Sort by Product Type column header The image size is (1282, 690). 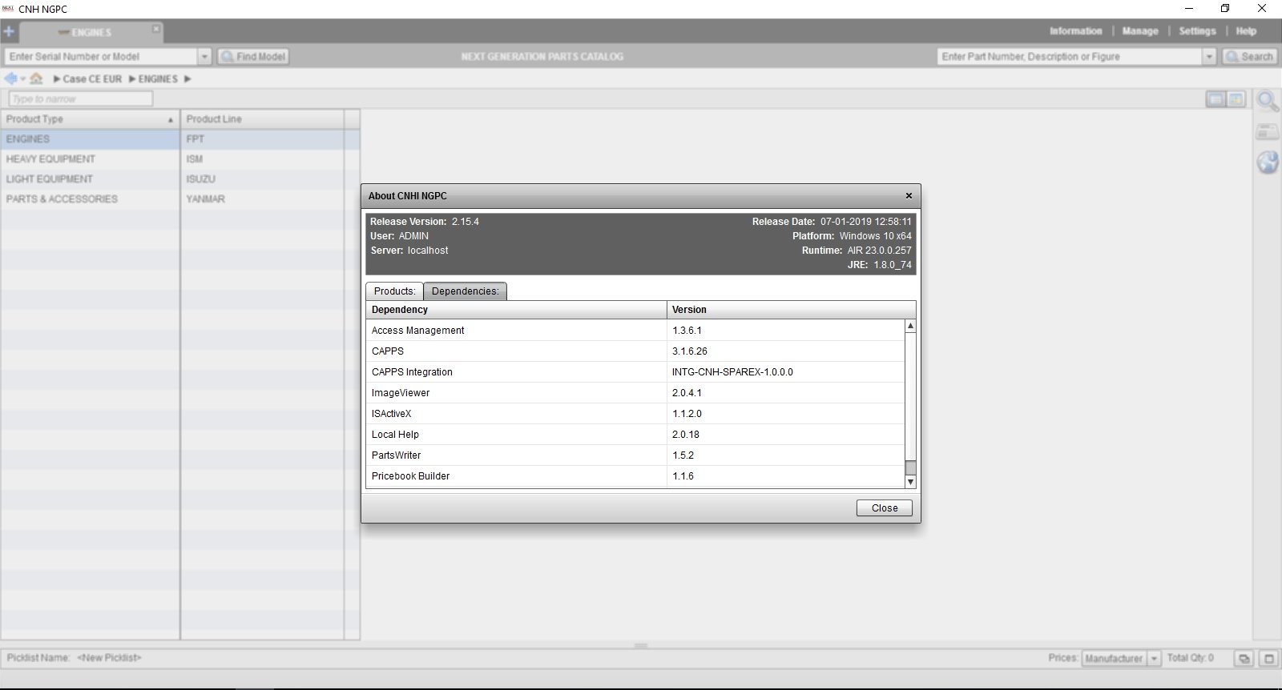[x=90, y=119]
